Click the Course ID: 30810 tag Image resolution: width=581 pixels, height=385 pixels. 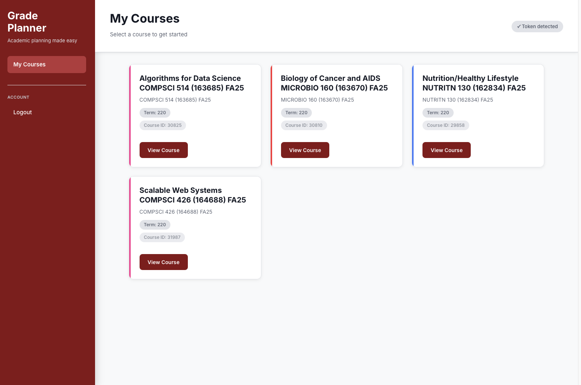[304, 125]
